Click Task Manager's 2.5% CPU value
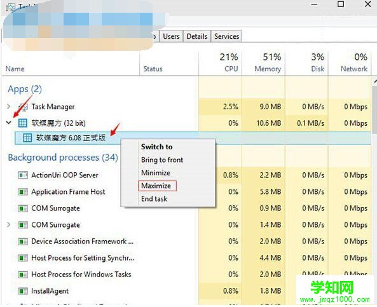This screenshot has height=307, width=377. (x=231, y=107)
